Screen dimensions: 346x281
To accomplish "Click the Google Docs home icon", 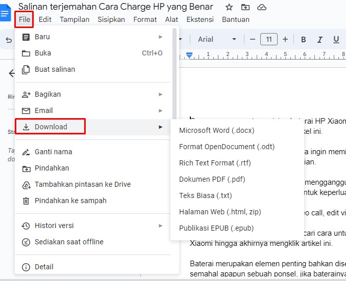I will click(x=5, y=13).
